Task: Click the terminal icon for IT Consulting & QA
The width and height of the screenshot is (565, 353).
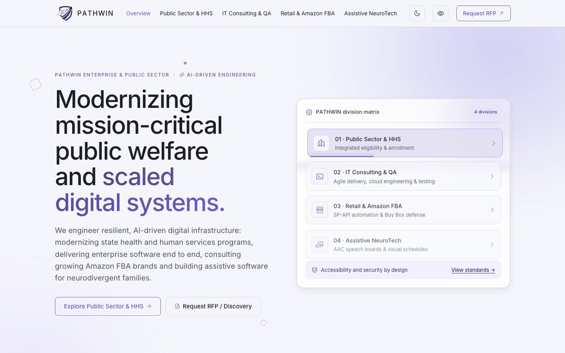Action: pyautogui.click(x=320, y=176)
